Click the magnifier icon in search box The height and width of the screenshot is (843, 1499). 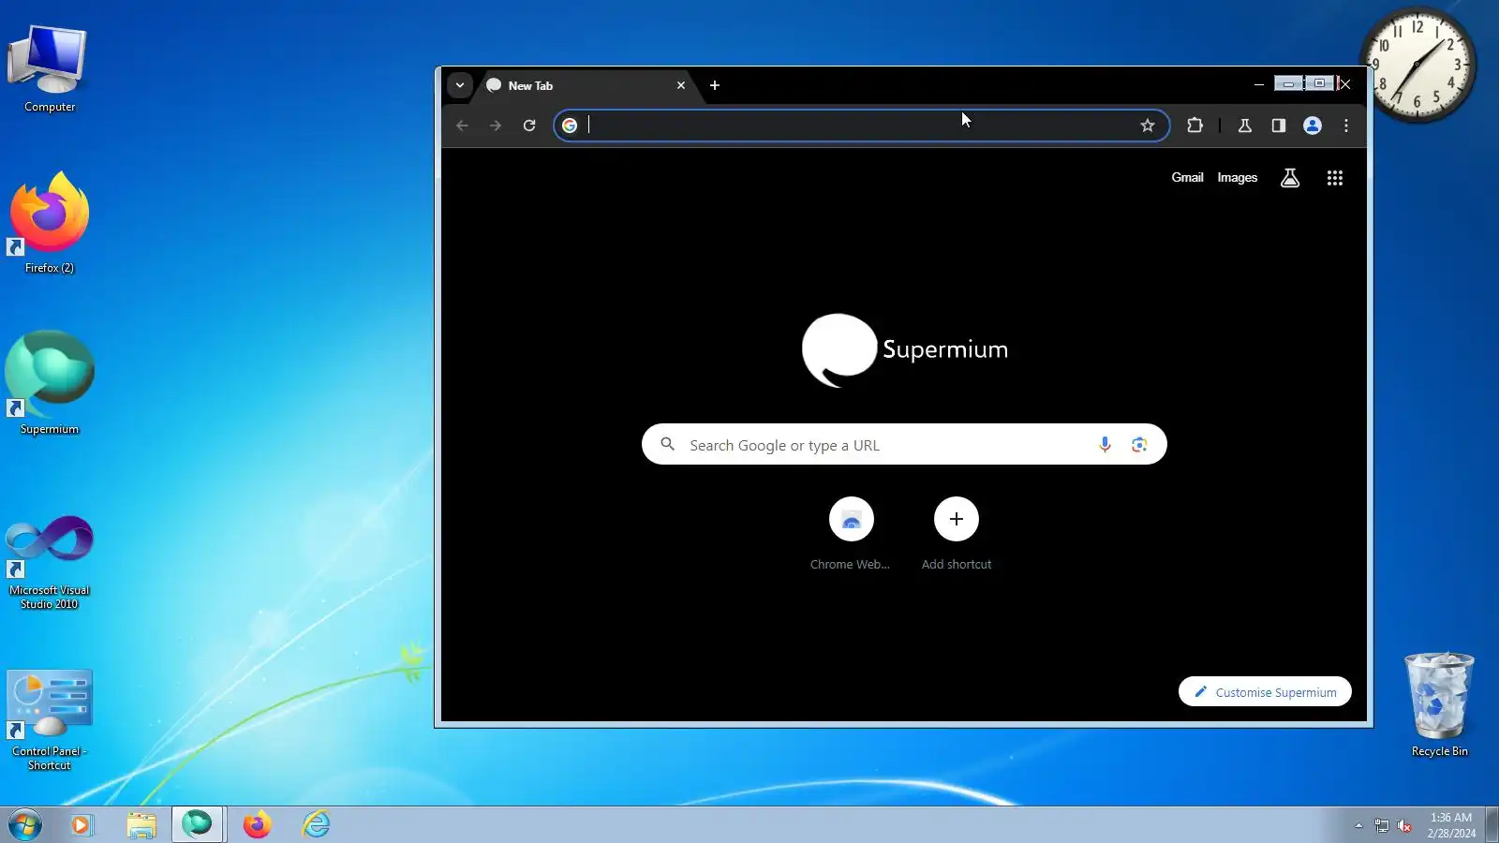[x=667, y=445]
